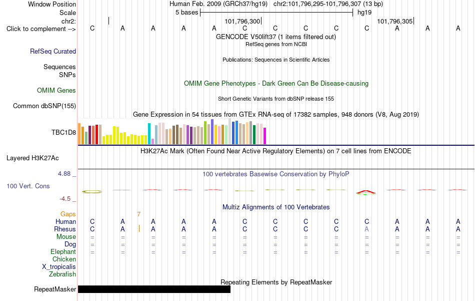This screenshot has width=475, height=301.
Task: Click the 100 Vert. Cons label
Action: [x=28, y=186]
